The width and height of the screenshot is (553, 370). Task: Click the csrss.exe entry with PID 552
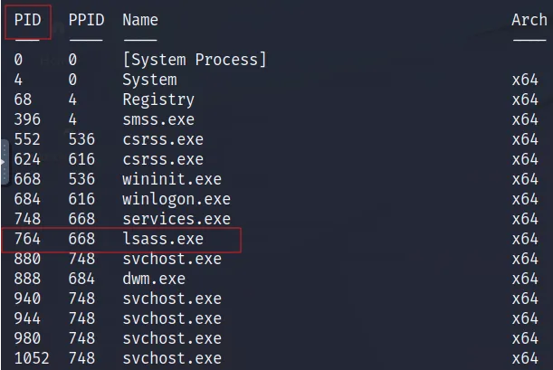(163, 139)
